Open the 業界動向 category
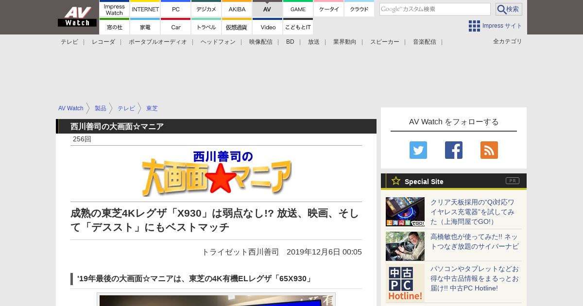The image size is (583, 306). coord(345,42)
